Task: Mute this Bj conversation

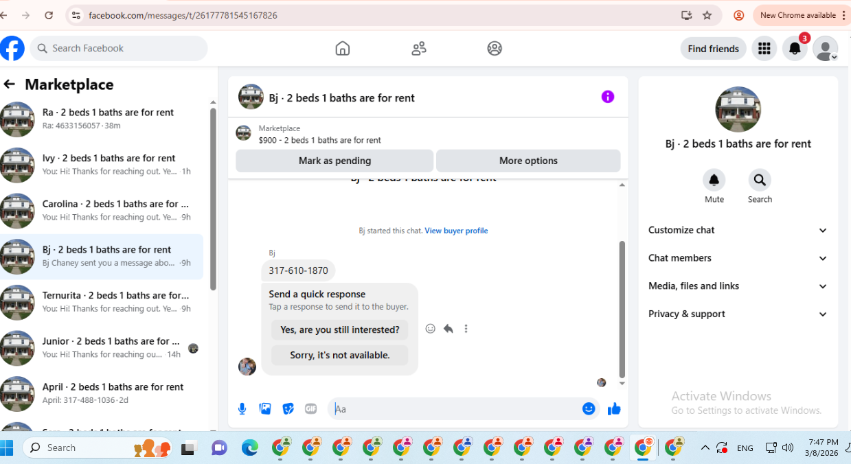Action: pos(714,180)
